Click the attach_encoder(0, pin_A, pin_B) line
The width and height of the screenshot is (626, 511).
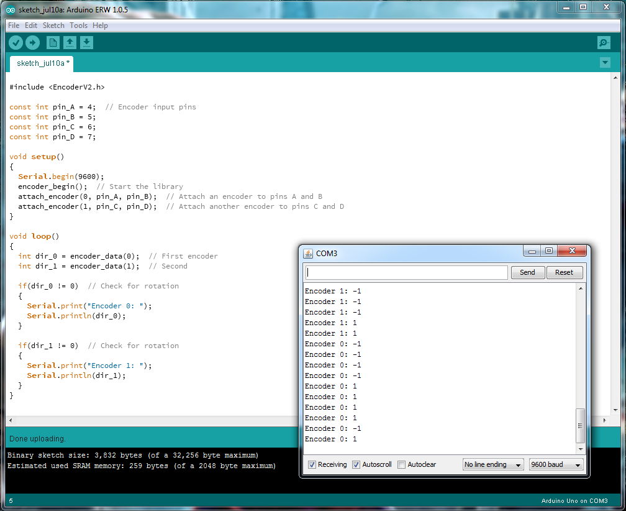pyautogui.click(x=170, y=196)
